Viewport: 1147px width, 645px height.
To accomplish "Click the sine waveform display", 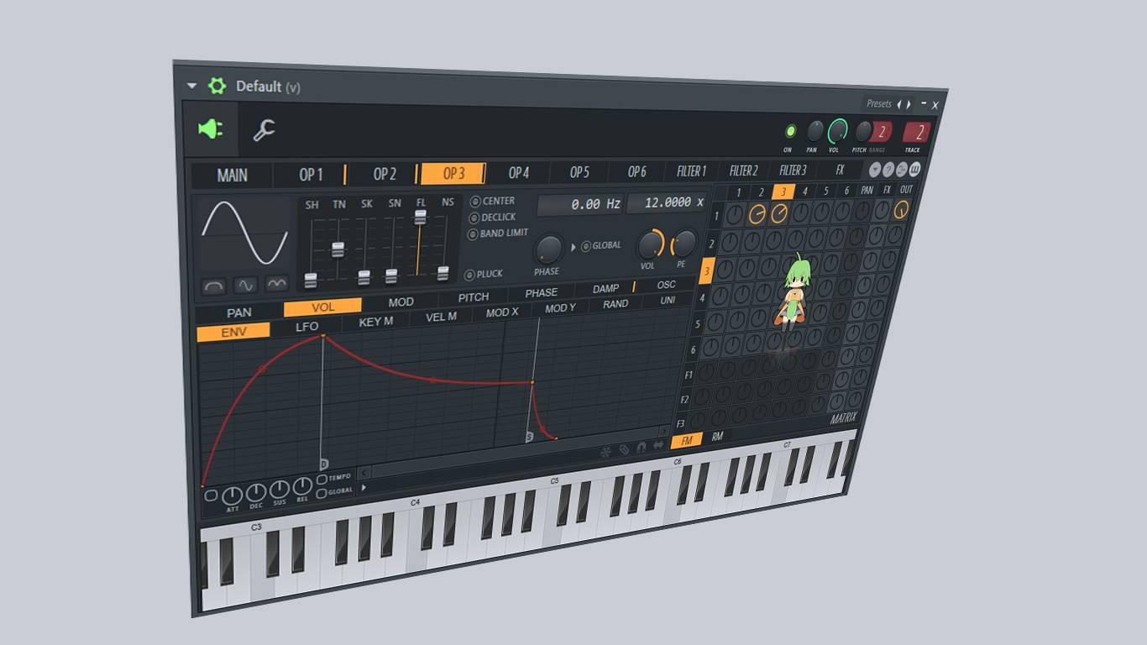I will tap(245, 233).
